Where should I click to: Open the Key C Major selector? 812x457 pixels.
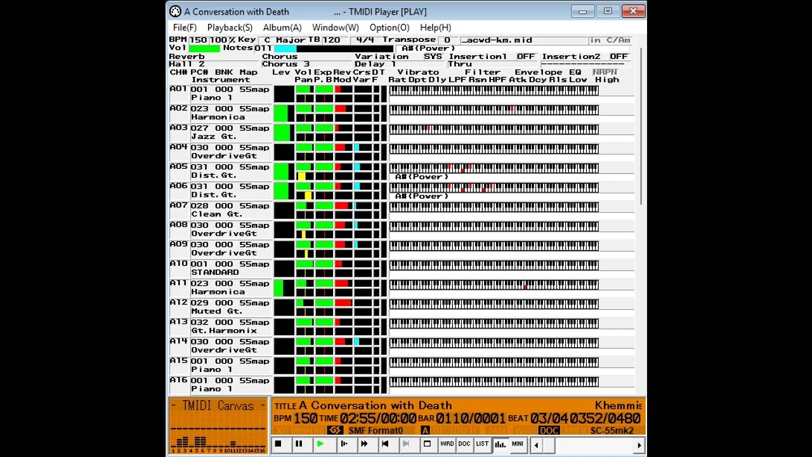coord(282,40)
